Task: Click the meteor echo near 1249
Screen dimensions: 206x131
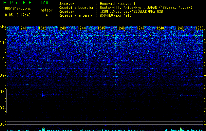Action: 181,95
